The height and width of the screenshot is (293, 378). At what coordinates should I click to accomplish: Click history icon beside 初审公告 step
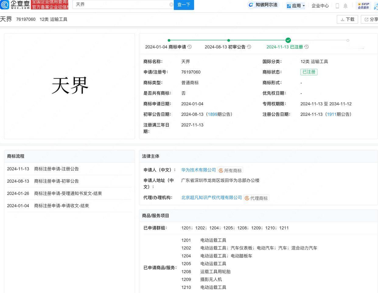tap(249, 47)
